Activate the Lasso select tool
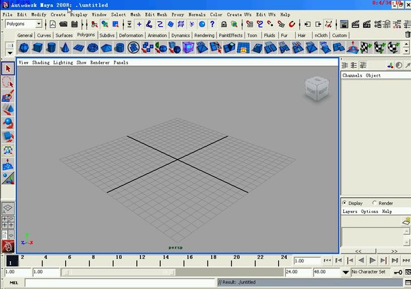The height and width of the screenshot is (289, 411). pos(8,82)
